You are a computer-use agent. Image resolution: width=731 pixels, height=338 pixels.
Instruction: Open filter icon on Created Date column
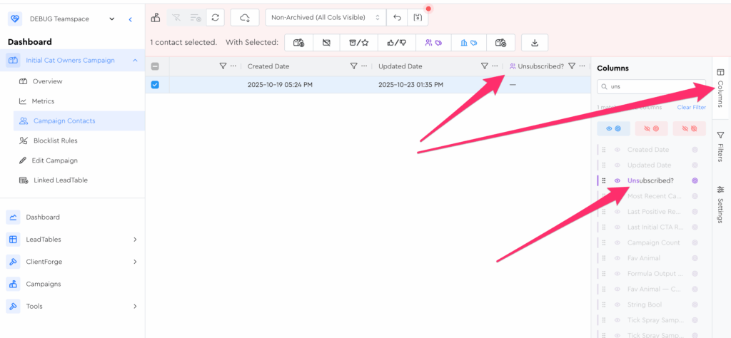[x=353, y=66]
